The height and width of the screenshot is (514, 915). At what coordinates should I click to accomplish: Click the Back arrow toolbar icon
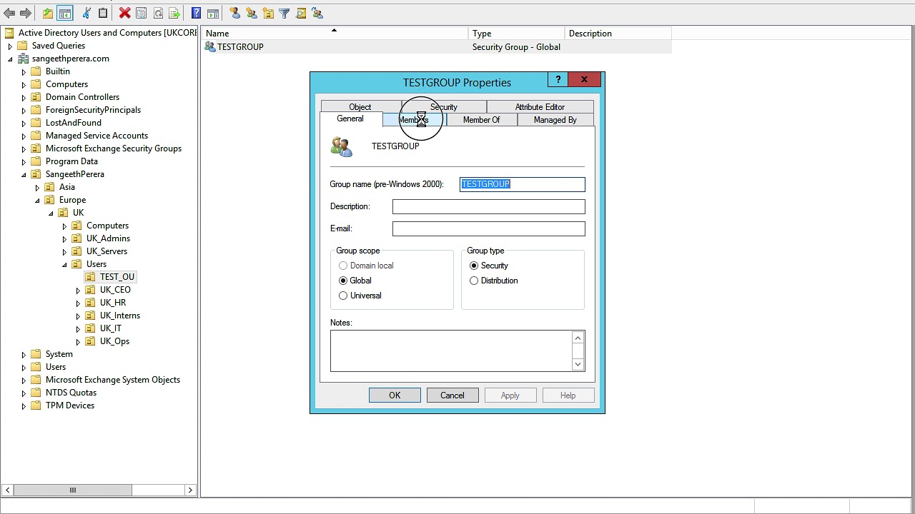click(x=9, y=13)
